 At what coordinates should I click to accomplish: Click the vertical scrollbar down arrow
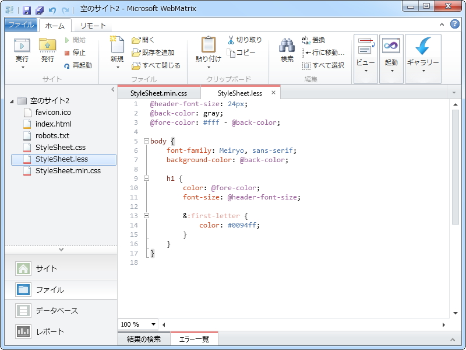[x=456, y=313]
